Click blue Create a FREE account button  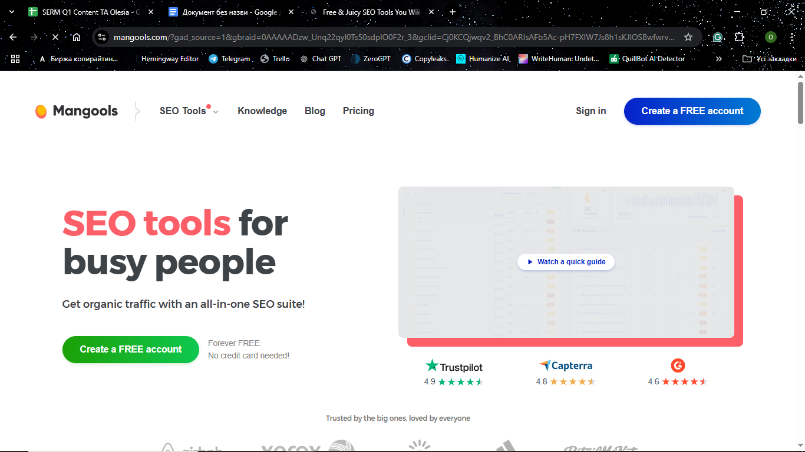point(692,111)
